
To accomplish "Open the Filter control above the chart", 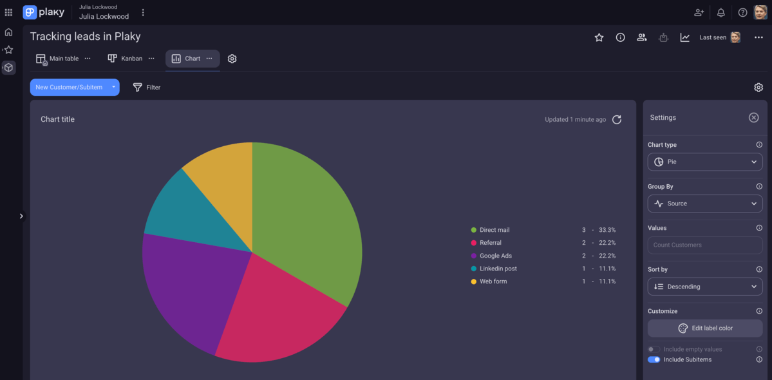I will coord(146,87).
